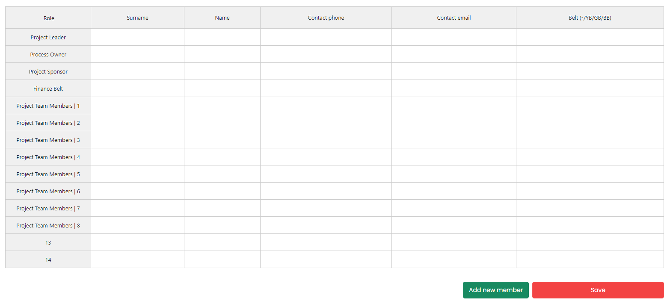
Task: Focus the Surname cell for Project Sponsor
Action: click(x=137, y=71)
